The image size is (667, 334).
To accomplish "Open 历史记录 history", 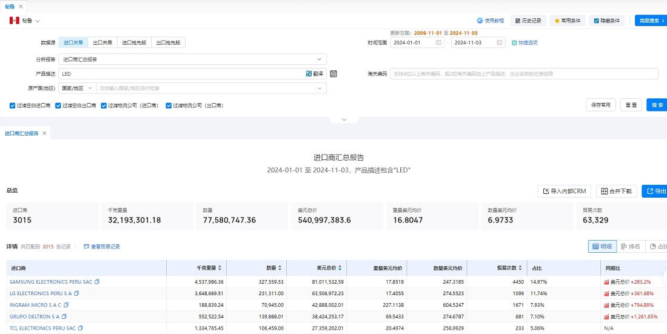I will [x=528, y=21].
